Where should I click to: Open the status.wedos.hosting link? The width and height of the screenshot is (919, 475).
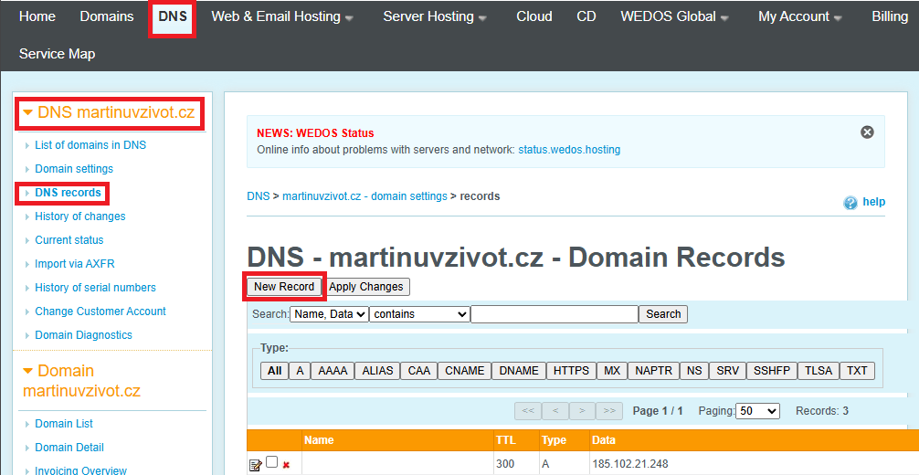569,150
